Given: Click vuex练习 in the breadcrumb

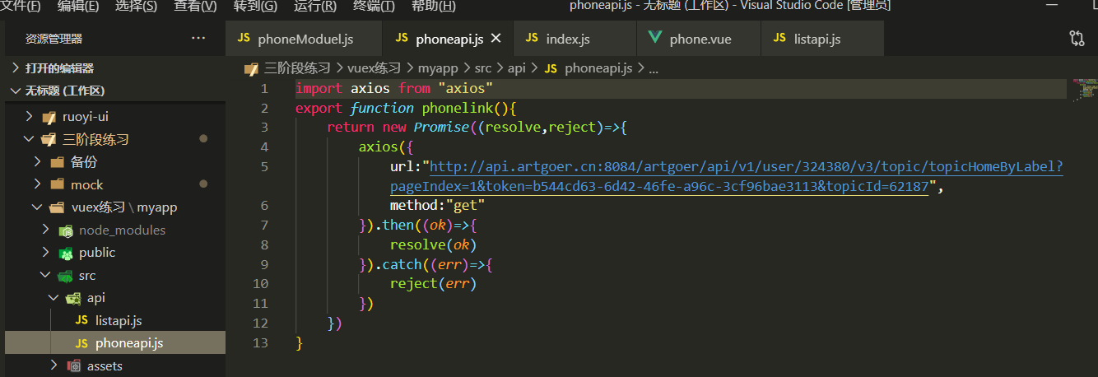Looking at the screenshot, I should (x=375, y=68).
